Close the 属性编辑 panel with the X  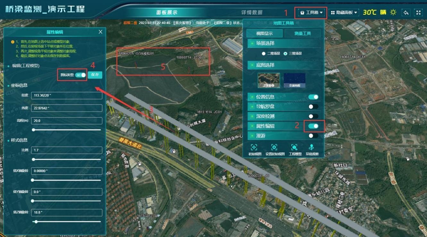point(100,32)
